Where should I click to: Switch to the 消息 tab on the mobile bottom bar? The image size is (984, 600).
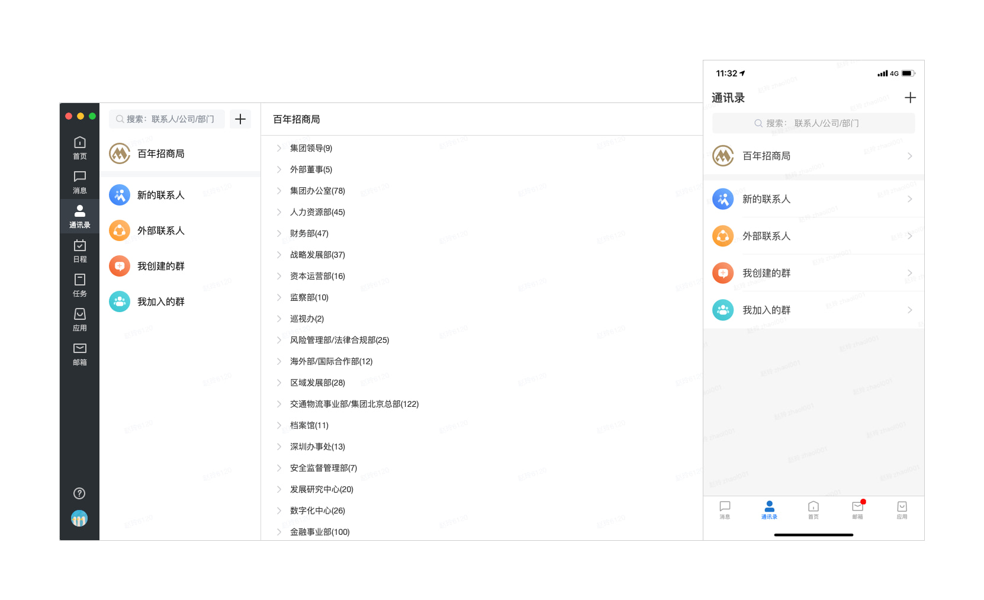click(725, 510)
